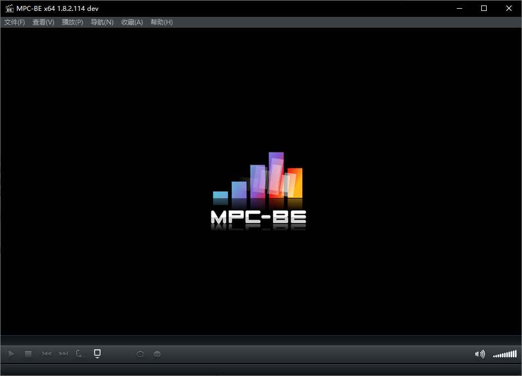Set volume to maximum on the volume slider
This screenshot has height=376, width=522.
coord(515,354)
